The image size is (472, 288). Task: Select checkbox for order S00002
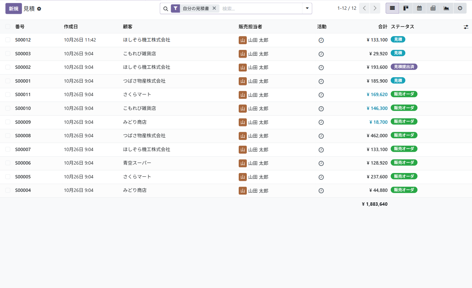[x=8, y=67]
